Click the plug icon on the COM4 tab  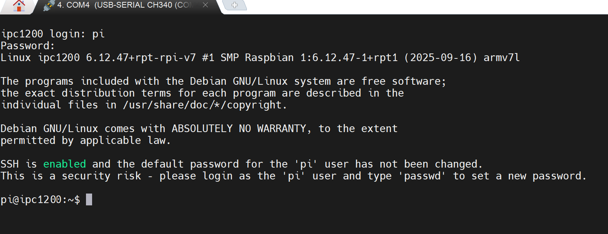tap(47, 5)
